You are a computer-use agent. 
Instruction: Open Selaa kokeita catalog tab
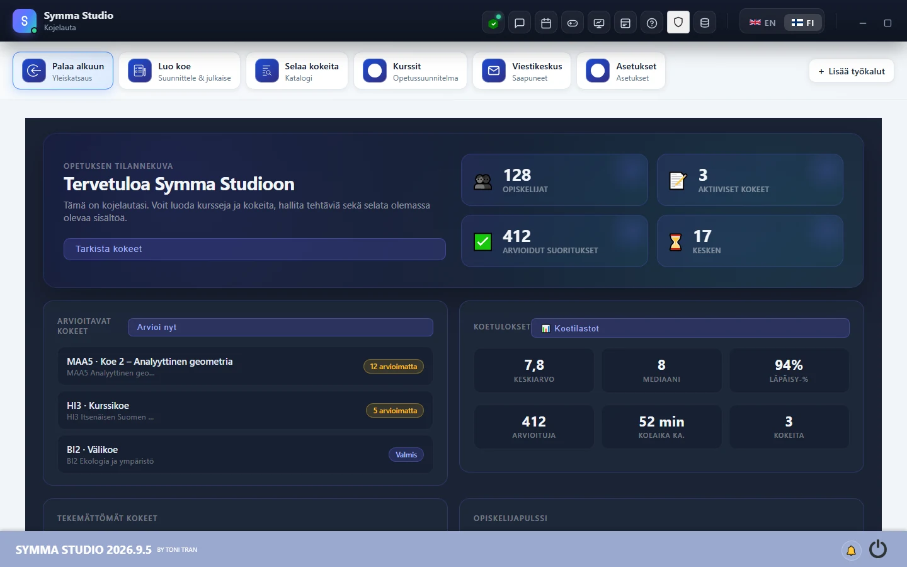[x=297, y=71]
